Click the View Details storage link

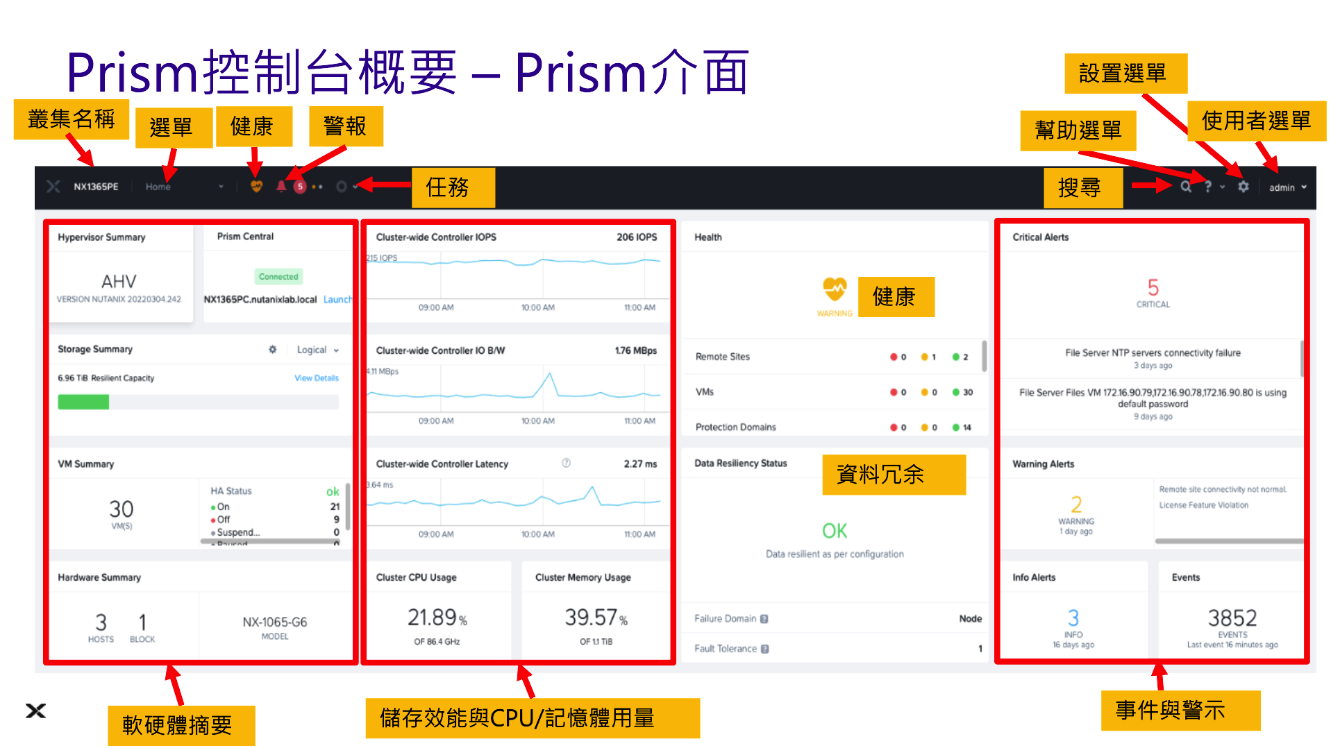(316, 378)
